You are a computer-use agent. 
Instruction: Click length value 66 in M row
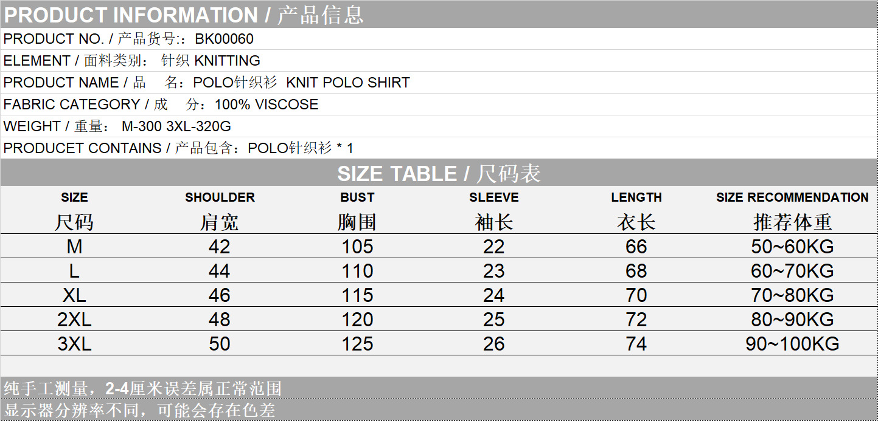pyautogui.click(x=636, y=247)
